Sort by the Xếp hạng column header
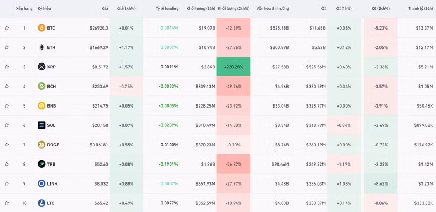Image resolution: width=436 pixels, height=212 pixels. tap(24, 8)
